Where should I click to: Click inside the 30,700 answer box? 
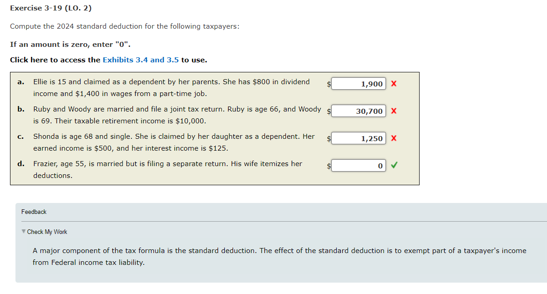[359, 111]
